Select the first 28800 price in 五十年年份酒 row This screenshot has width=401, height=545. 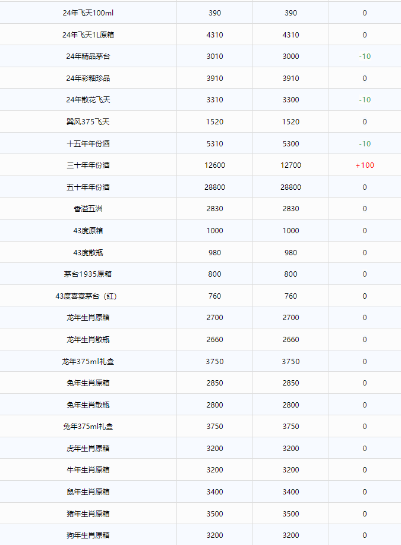click(x=214, y=187)
